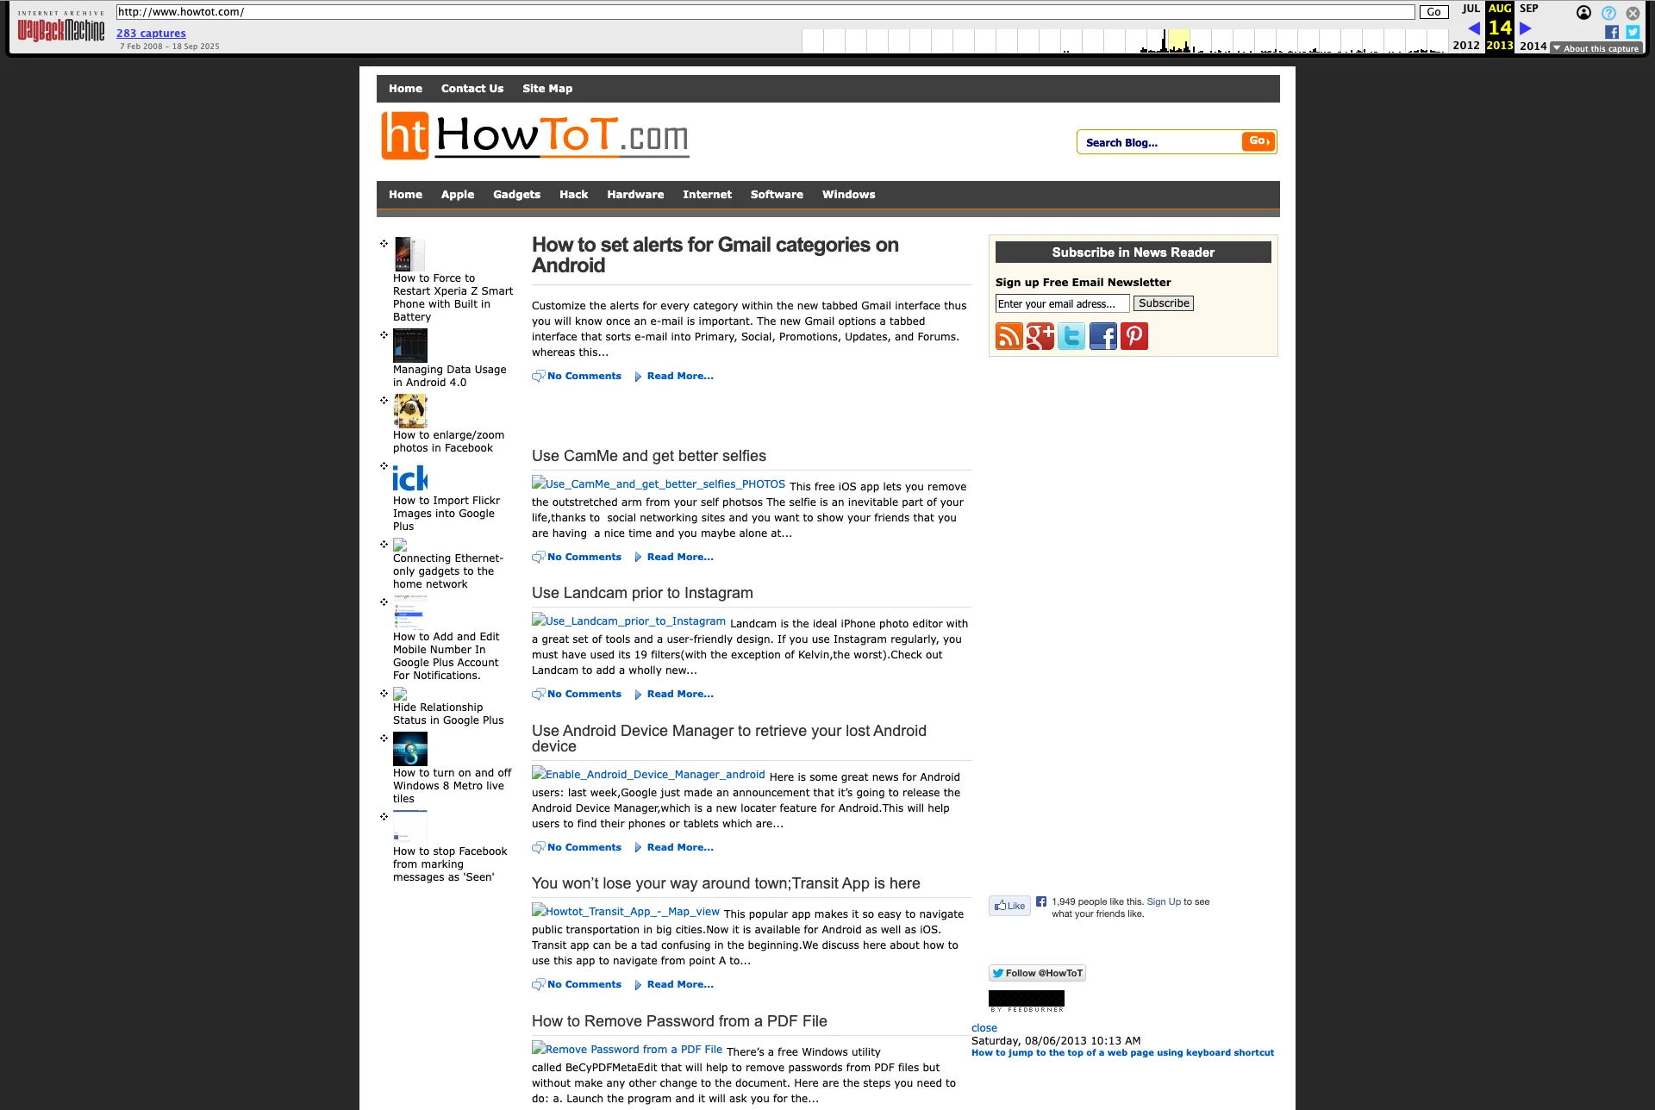This screenshot has width=1655, height=1110.
Task: Open Site Map in top navigation
Action: point(546,89)
